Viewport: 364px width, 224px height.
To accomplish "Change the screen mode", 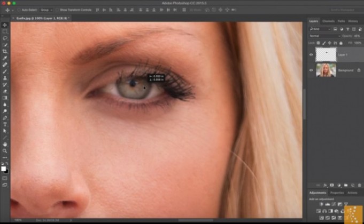I will pos(5,185).
